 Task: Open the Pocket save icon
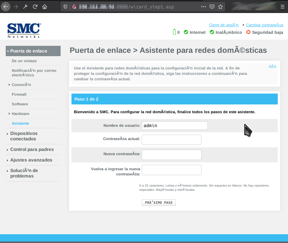(x=212, y=7)
